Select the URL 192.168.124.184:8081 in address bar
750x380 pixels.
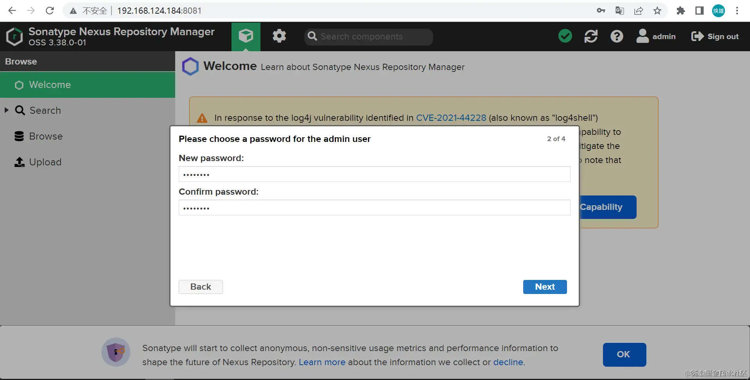point(159,11)
